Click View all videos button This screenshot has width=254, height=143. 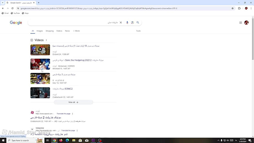point(73,102)
